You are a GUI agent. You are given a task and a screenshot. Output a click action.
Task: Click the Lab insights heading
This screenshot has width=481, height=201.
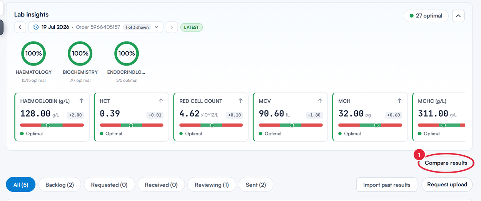point(32,15)
